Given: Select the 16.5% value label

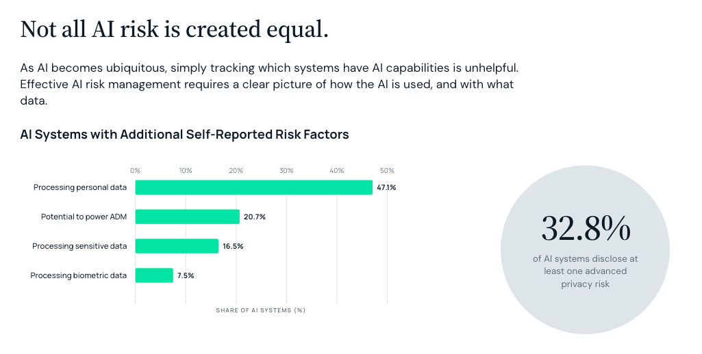Looking at the screenshot, I should [x=234, y=246].
